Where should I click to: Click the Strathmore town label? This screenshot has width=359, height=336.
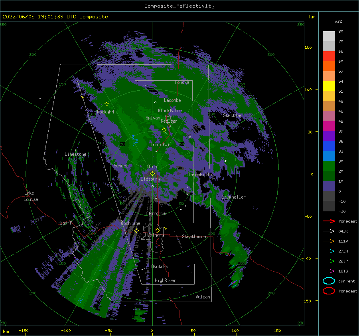click(x=194, y=237)
